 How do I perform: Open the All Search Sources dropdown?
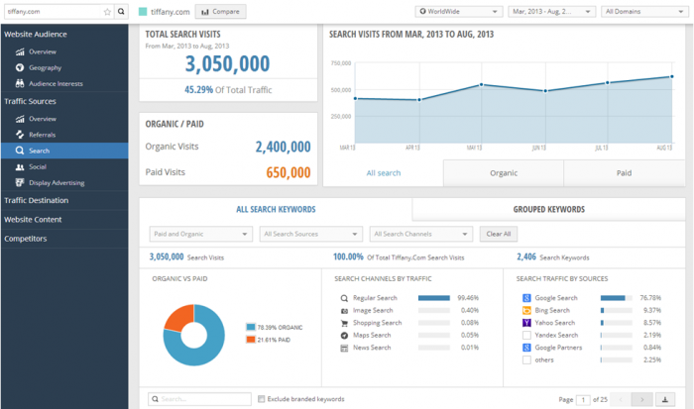point(310,234)
